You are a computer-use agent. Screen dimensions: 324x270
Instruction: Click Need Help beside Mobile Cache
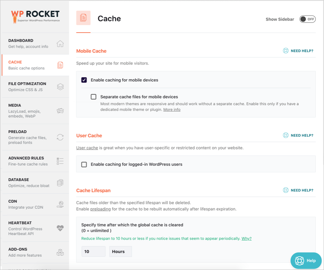click(298, 51)
